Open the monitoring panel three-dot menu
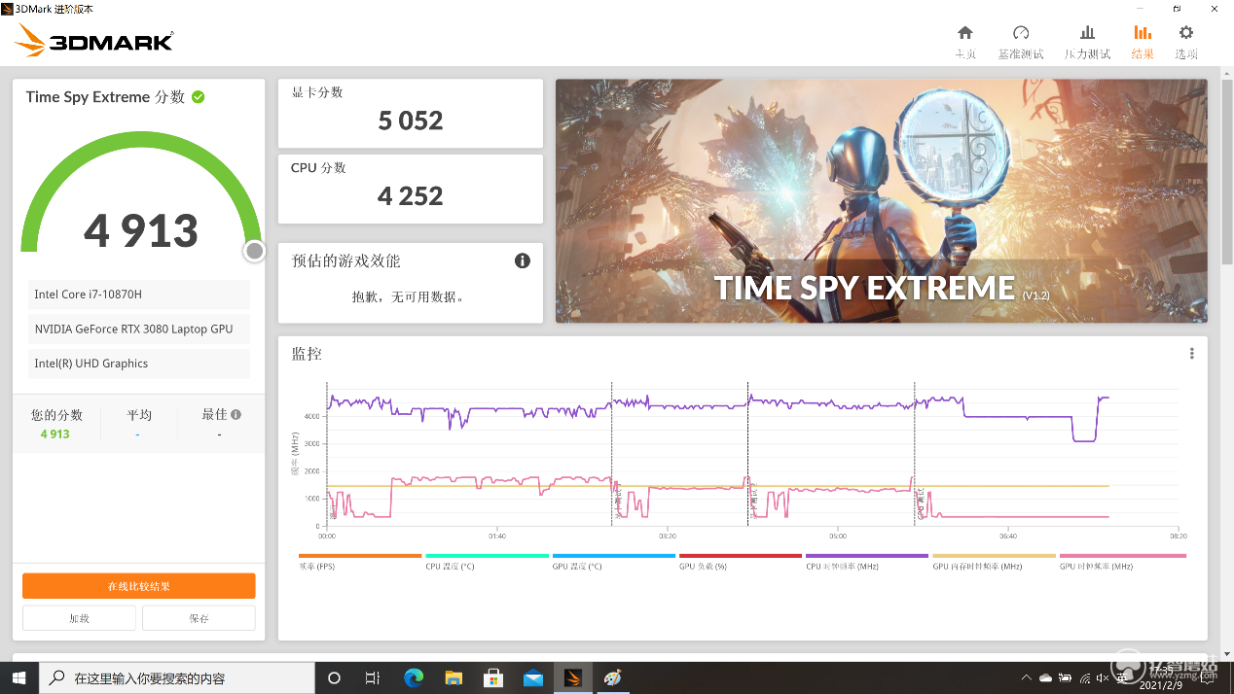 [x=1191, y=354]
